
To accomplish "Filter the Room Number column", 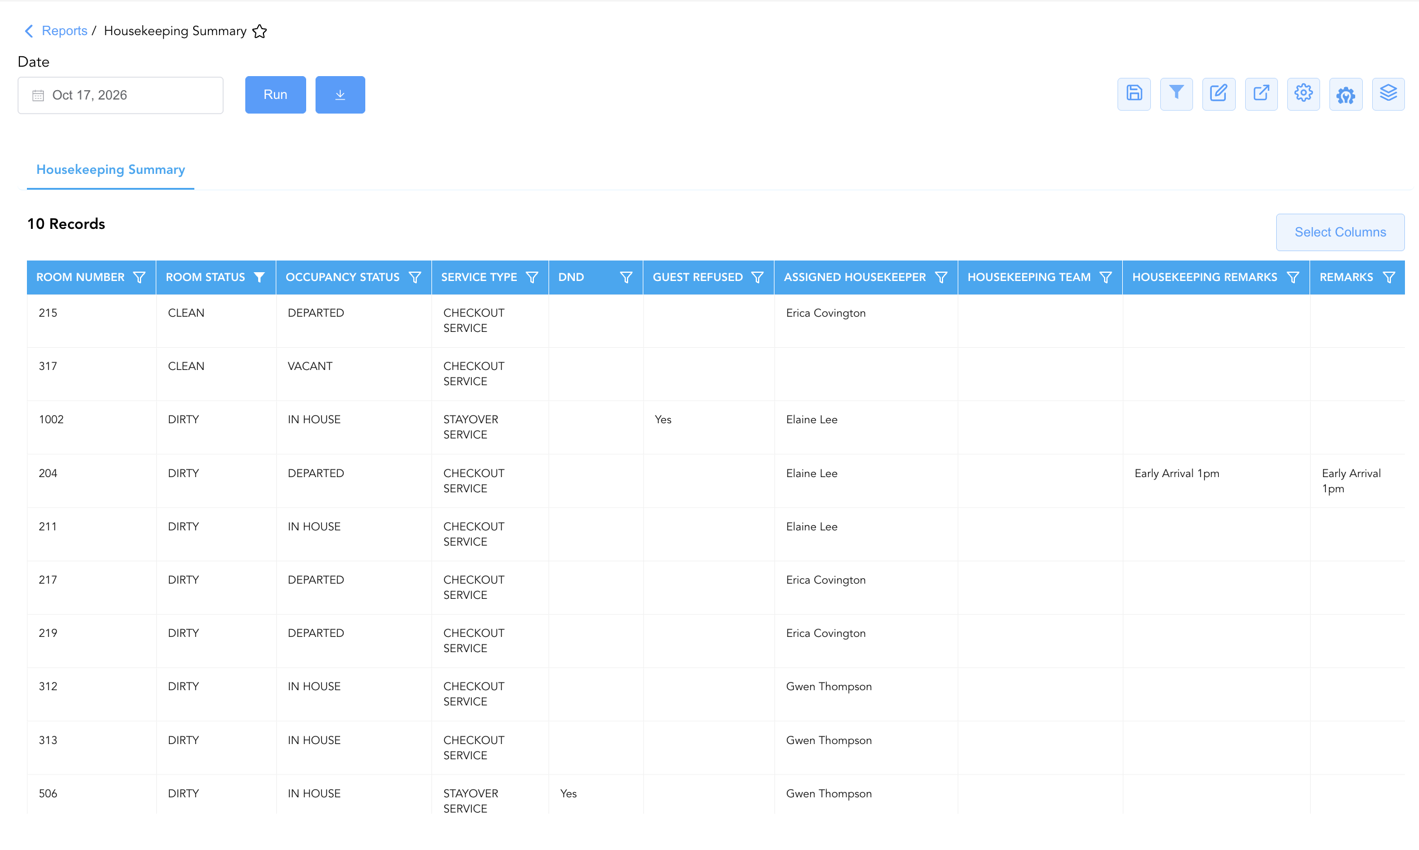I will click(x=139, y=277).
